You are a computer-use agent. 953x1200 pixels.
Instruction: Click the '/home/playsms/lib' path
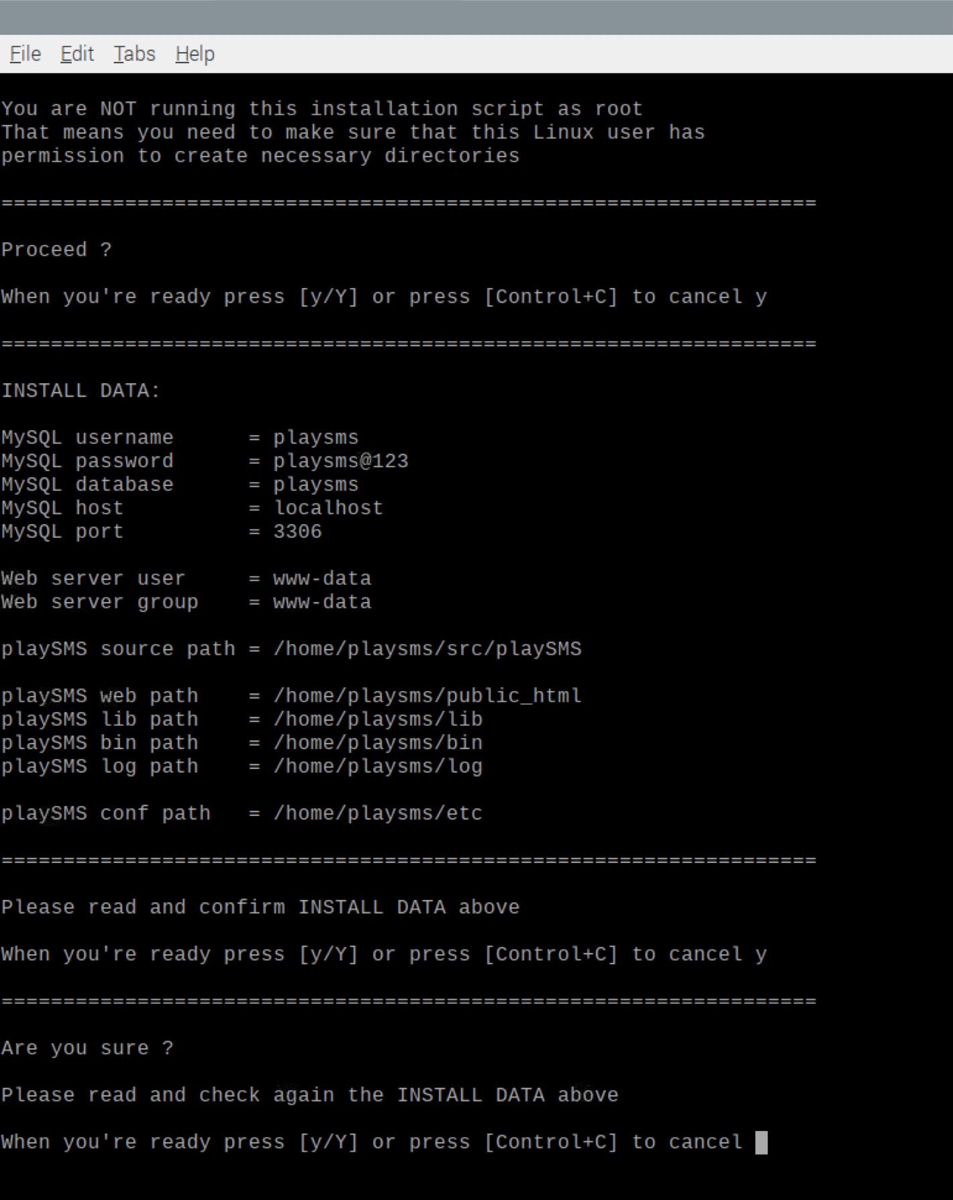[x=378, y=719]
